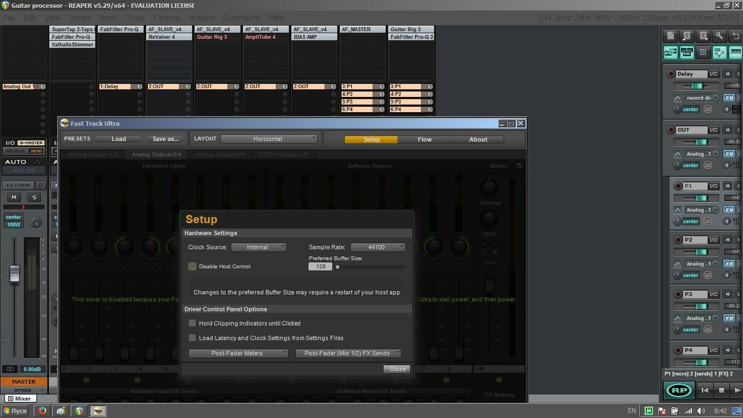Mute the P2 track

click(727, 240)
